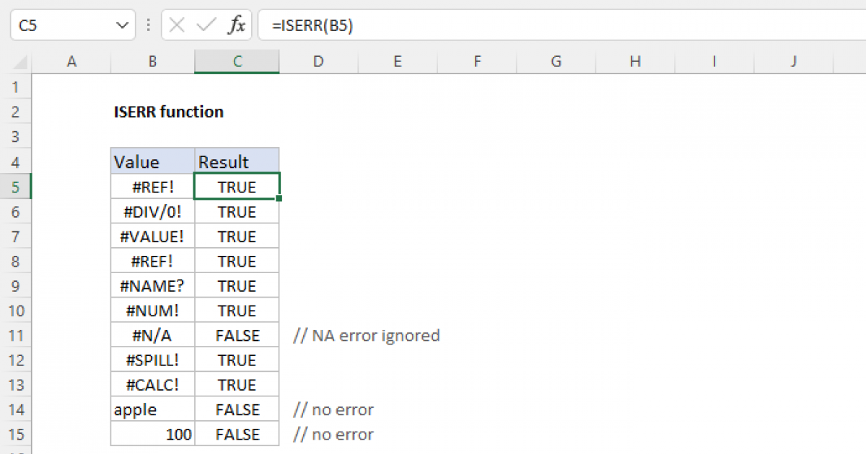Select the cell containing apple
The width and height of the screenshot is (866, 454).
[x=152, y=409]
